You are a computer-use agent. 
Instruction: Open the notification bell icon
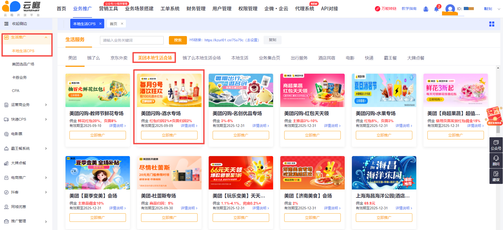(x=436, y=9)
